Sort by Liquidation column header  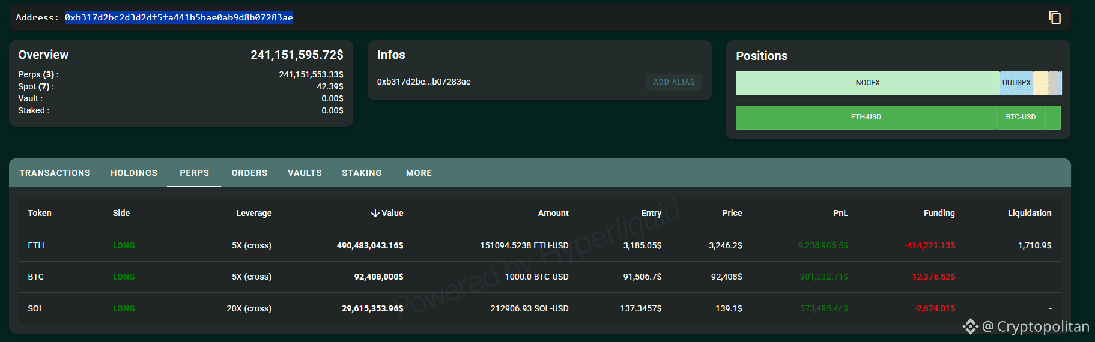tap(1030, 213)
